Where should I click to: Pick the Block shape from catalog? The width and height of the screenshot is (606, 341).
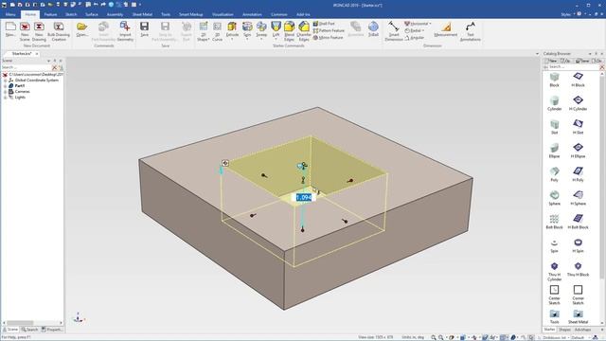(554, 80)
